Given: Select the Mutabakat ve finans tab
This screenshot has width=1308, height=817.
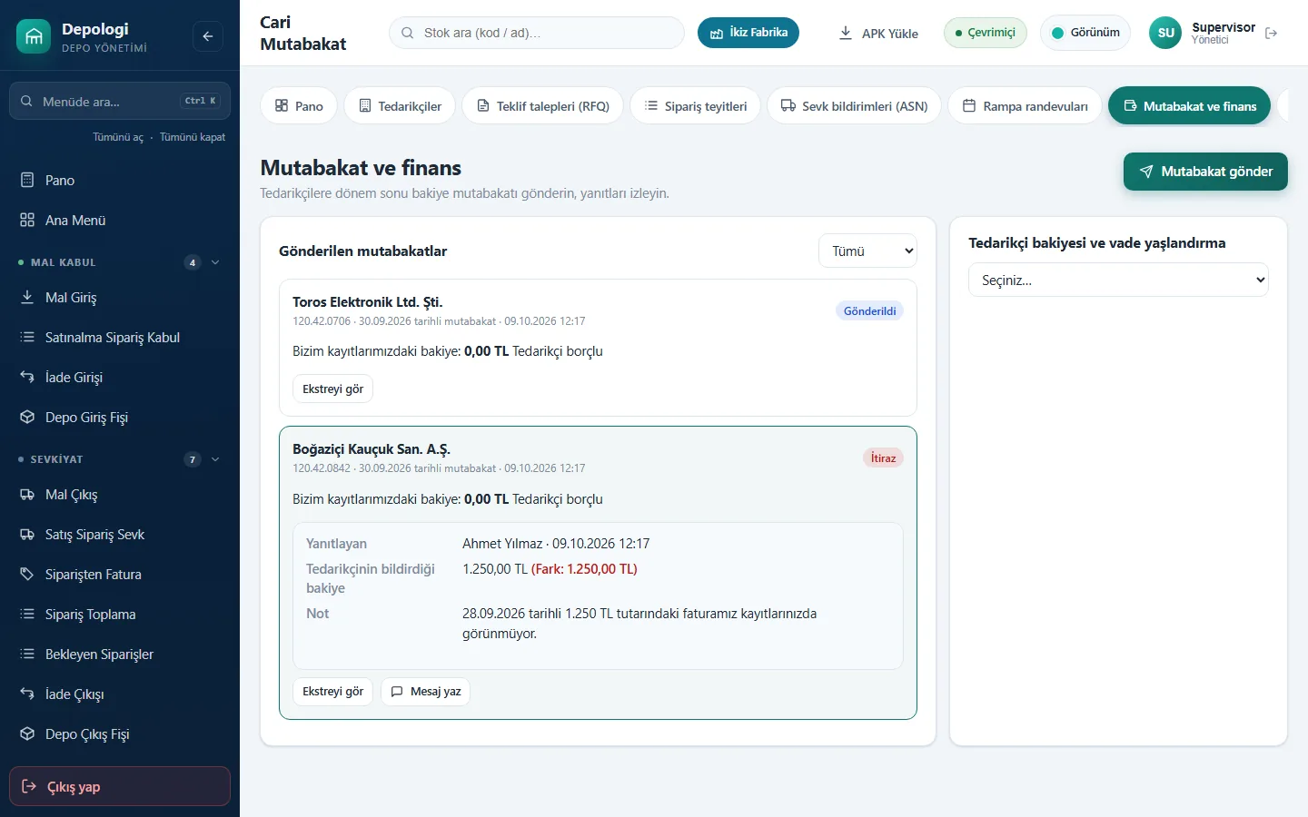Looking at the screenshot, I should click(1189, 106).
